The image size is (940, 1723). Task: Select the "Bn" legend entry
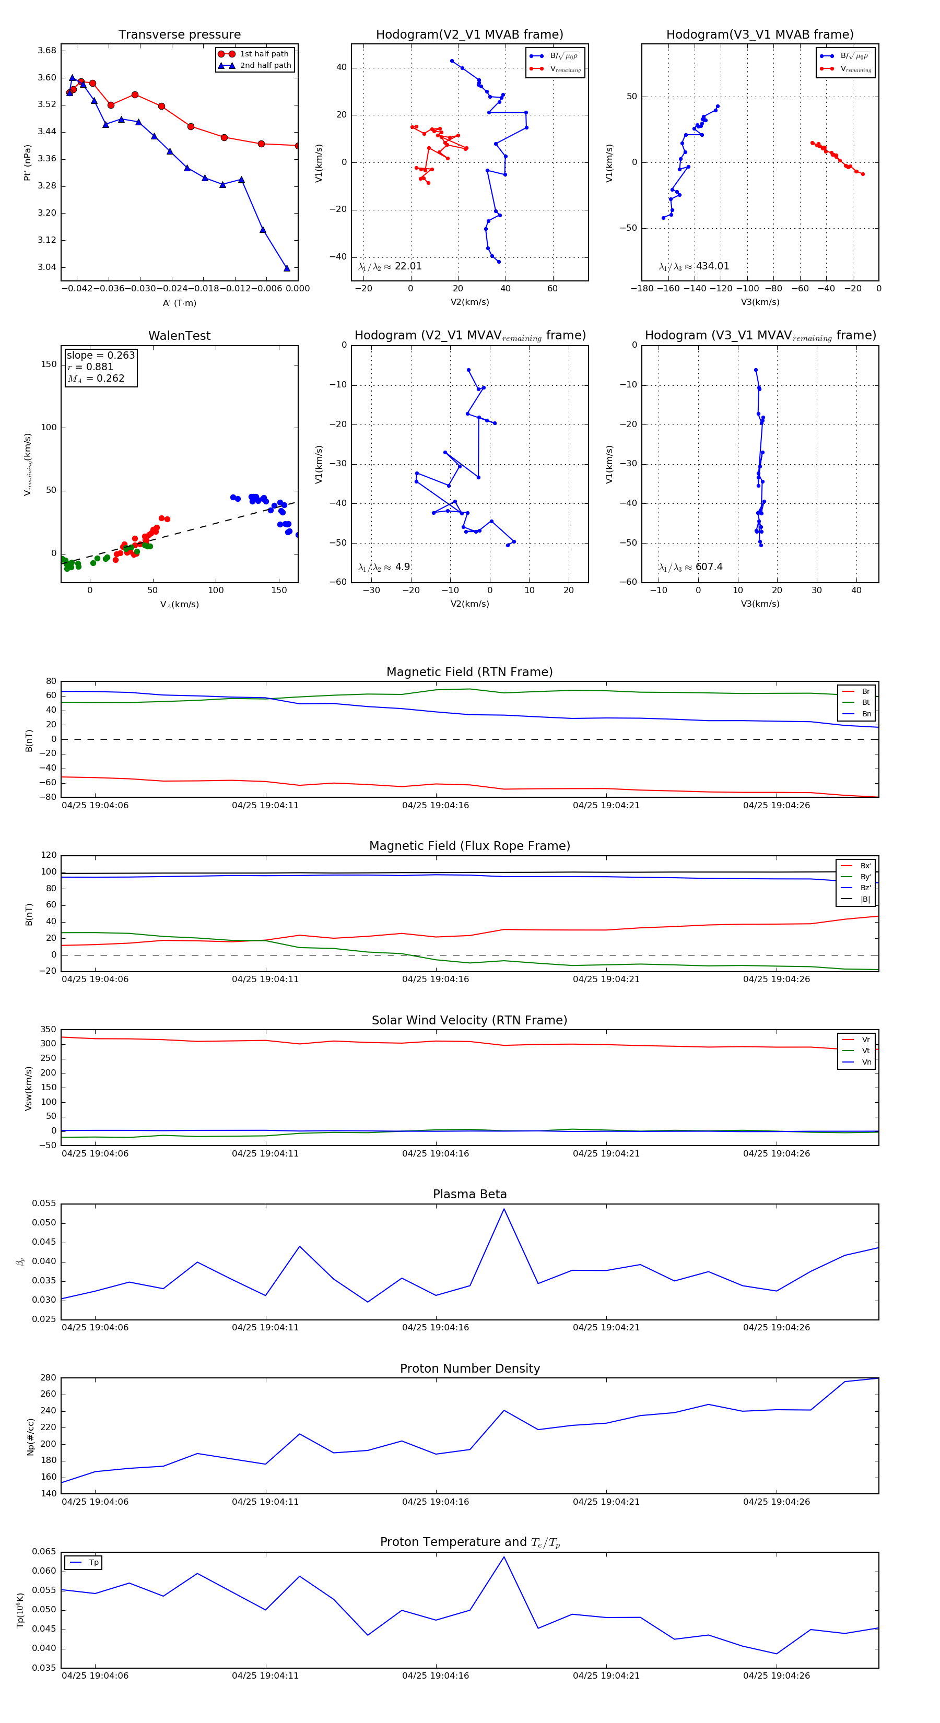click(857, 714)
